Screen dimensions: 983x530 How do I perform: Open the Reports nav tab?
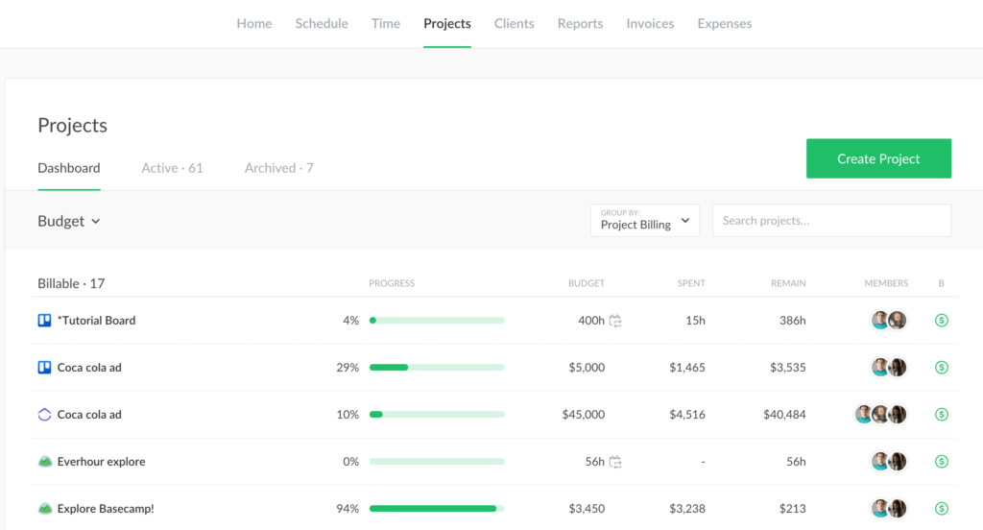581,23
